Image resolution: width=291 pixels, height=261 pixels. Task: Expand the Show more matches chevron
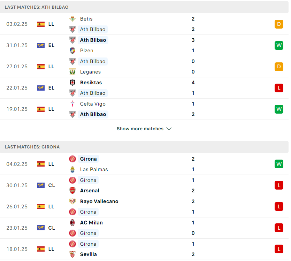169,129
